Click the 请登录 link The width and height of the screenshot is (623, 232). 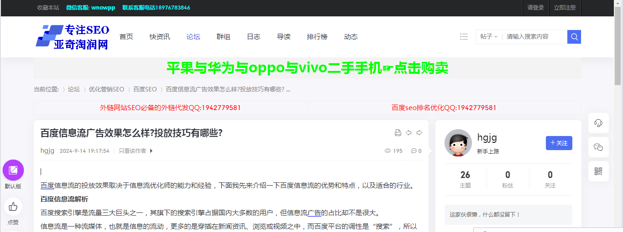tap(536, 8)
